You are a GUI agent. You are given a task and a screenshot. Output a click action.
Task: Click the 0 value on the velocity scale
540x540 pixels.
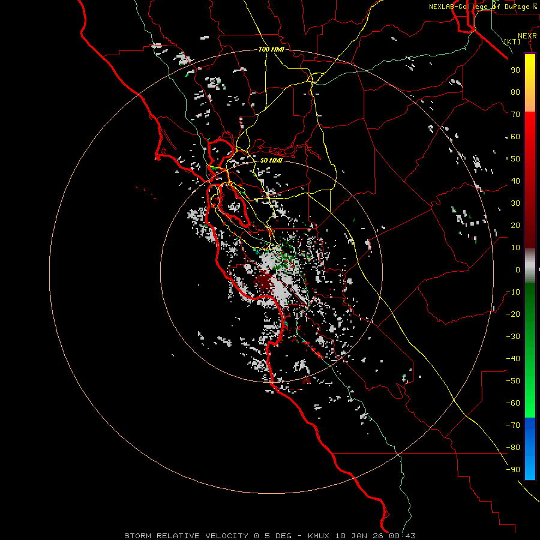[518, 269]
